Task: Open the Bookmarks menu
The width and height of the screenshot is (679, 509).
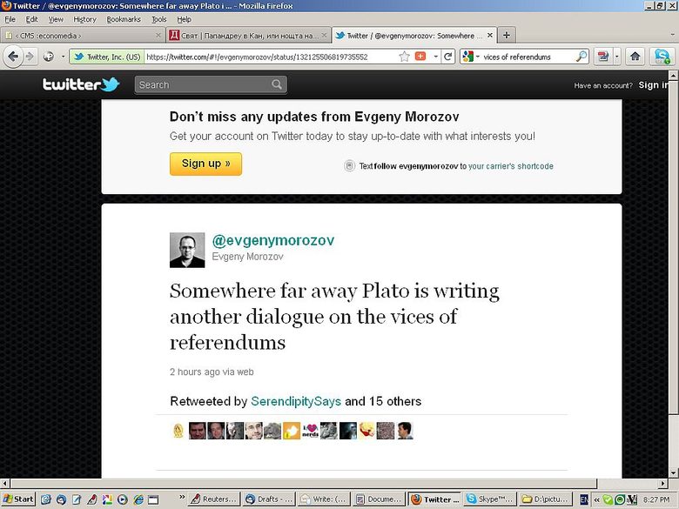Action: coord(124,19)
